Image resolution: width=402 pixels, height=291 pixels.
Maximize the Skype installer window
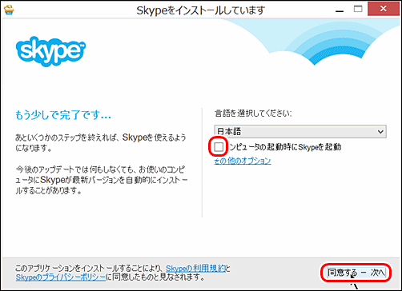(358, 9)
